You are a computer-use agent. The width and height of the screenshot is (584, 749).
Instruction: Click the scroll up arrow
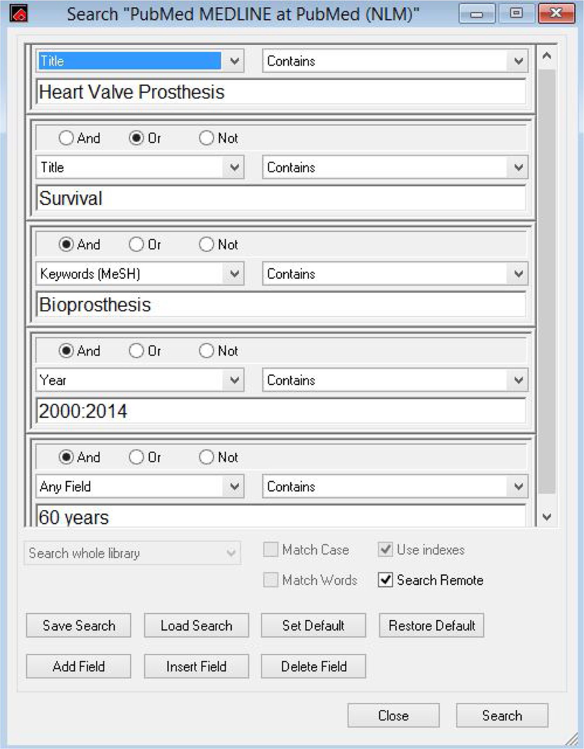547,56
